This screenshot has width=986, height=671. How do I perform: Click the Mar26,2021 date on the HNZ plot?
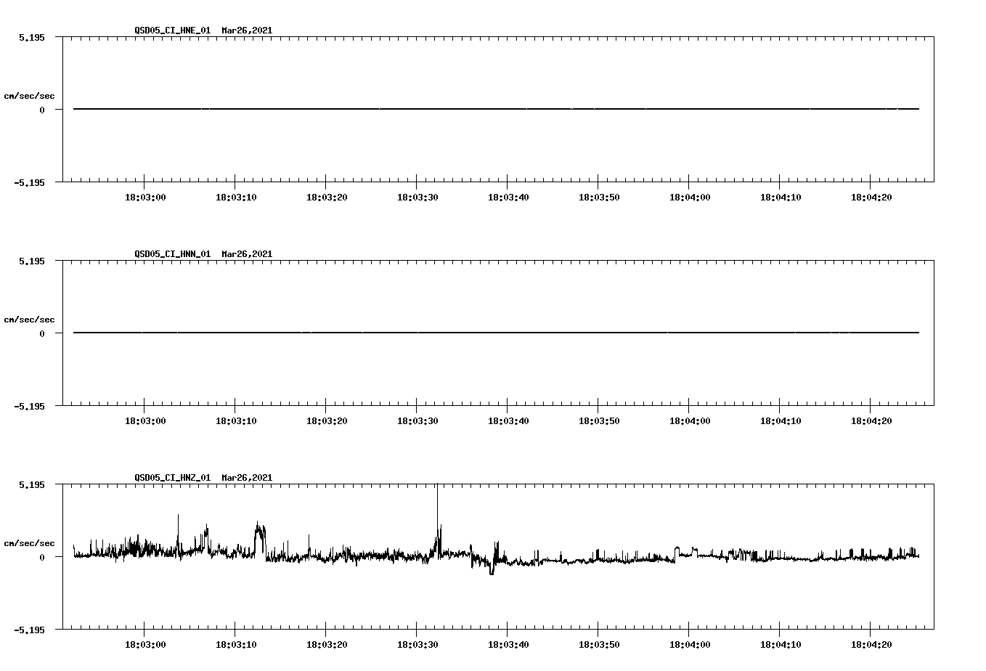pos(246,479)
